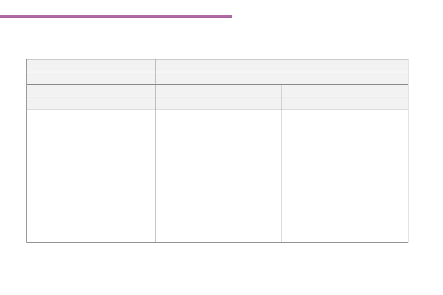Viewport: 443px width, 295px height.
Task: Click the large white bottom-right table cell
Action: point(345,176)
